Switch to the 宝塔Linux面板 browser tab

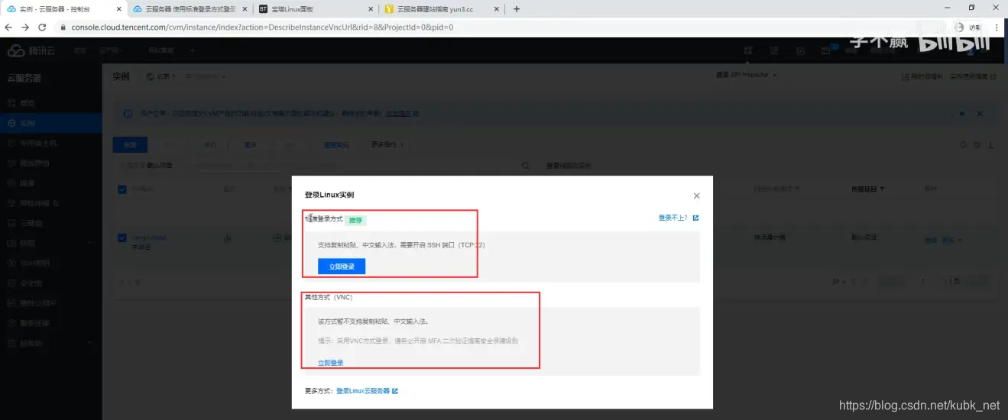click(316, 9)
